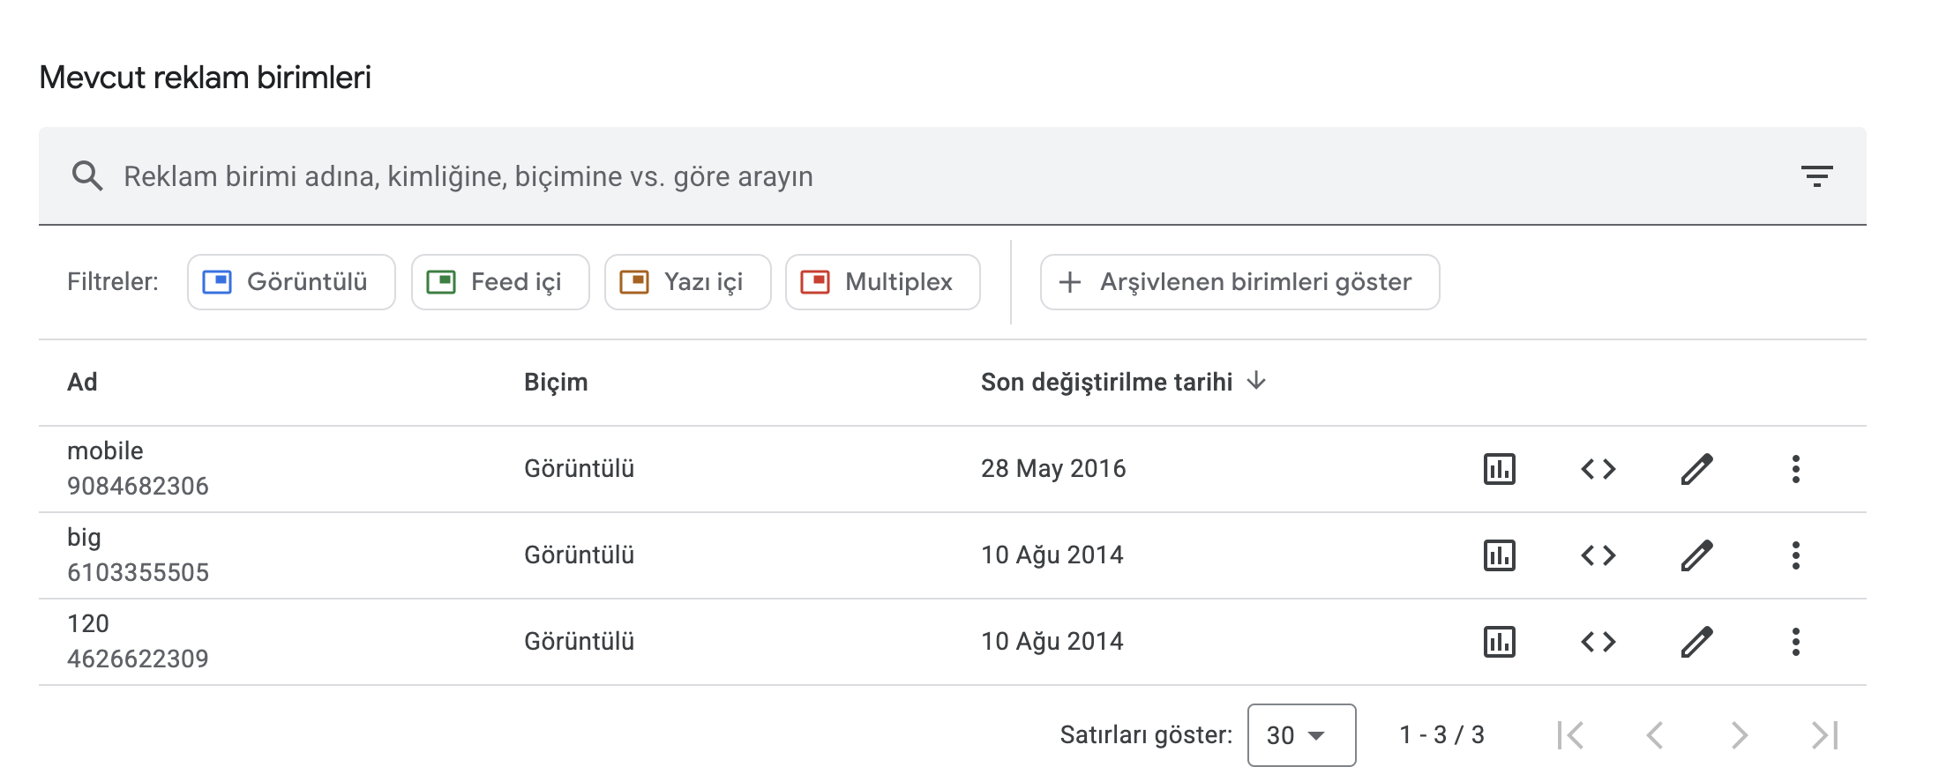The height and width of the screenshot is (767, 1939).
Task: Open more options for the big ad unit
Action: point(1795,555)
